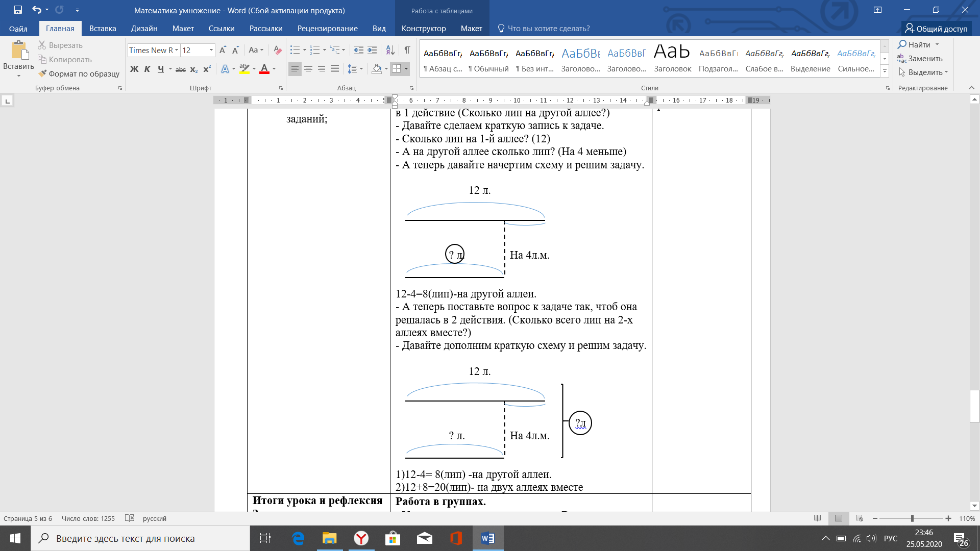Viewport: 980px width, 551px height.
Task: Switch to read mode in status bar
Action: pyautogui.click(x=818, y=518)
